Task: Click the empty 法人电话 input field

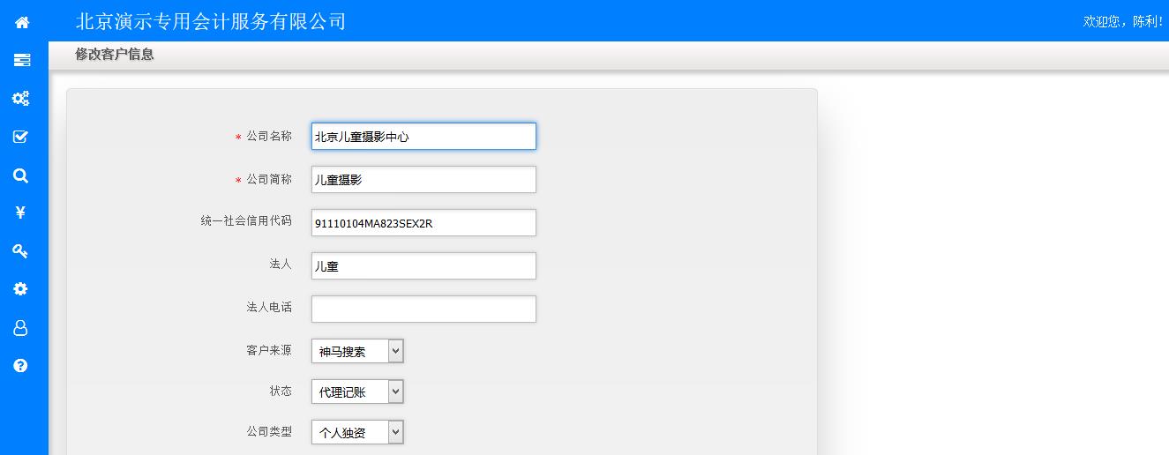Action: pos(423,309)
